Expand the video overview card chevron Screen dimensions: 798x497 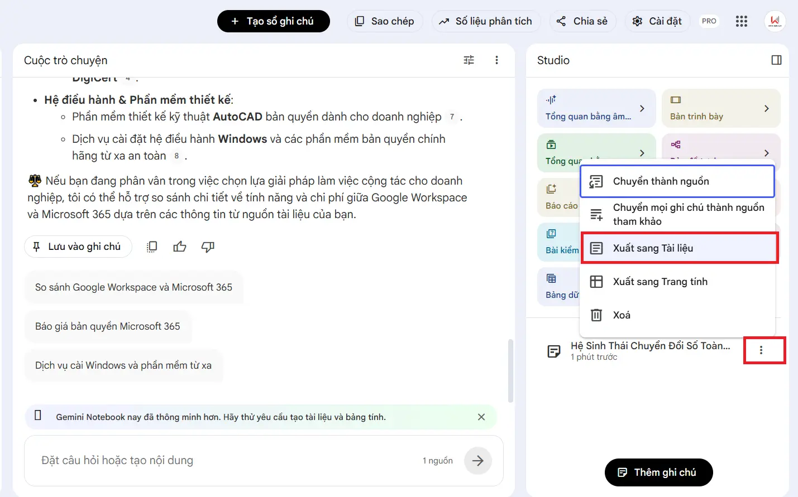[642, 153]
